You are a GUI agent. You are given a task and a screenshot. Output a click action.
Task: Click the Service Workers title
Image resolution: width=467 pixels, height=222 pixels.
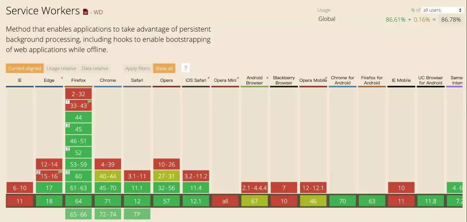tap(42, 11)
